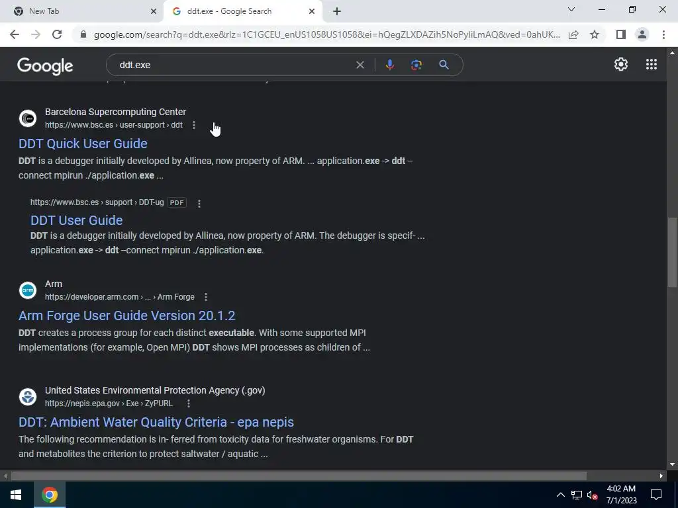Open options for Barcelona Supercomputing Center result
Screen dimensions: 678x508
tap(194, 125)
